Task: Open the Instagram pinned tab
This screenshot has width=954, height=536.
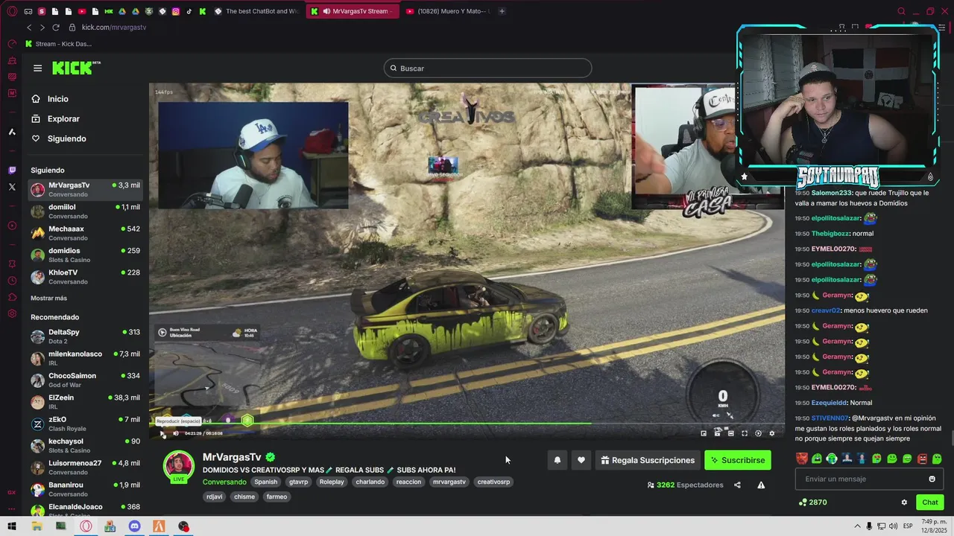Action: 176,11
